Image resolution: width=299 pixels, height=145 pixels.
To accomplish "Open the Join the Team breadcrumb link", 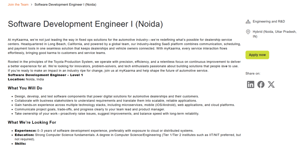I will coord(18,5).
